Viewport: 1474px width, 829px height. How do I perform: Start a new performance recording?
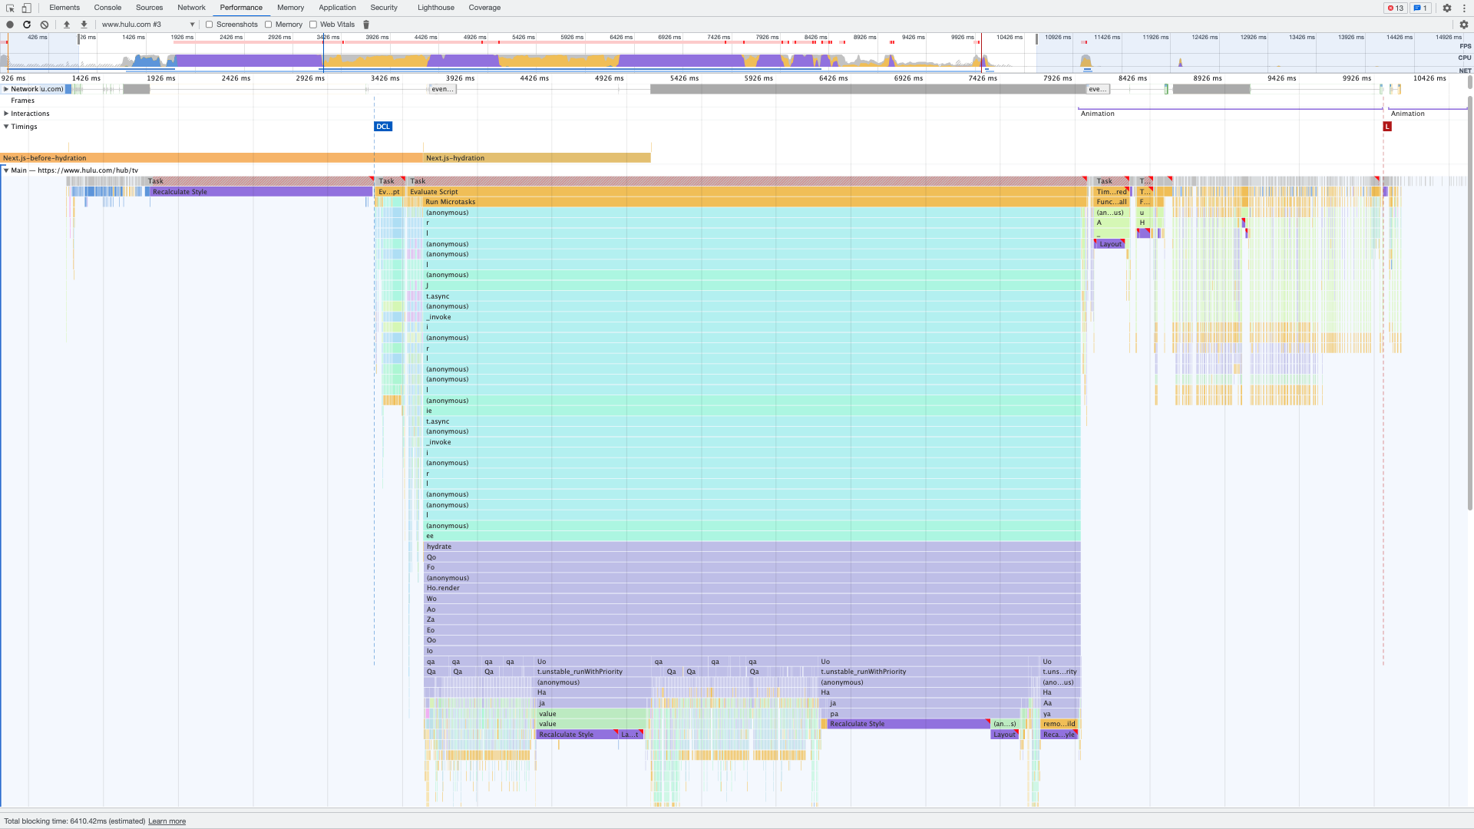(10, 24)
